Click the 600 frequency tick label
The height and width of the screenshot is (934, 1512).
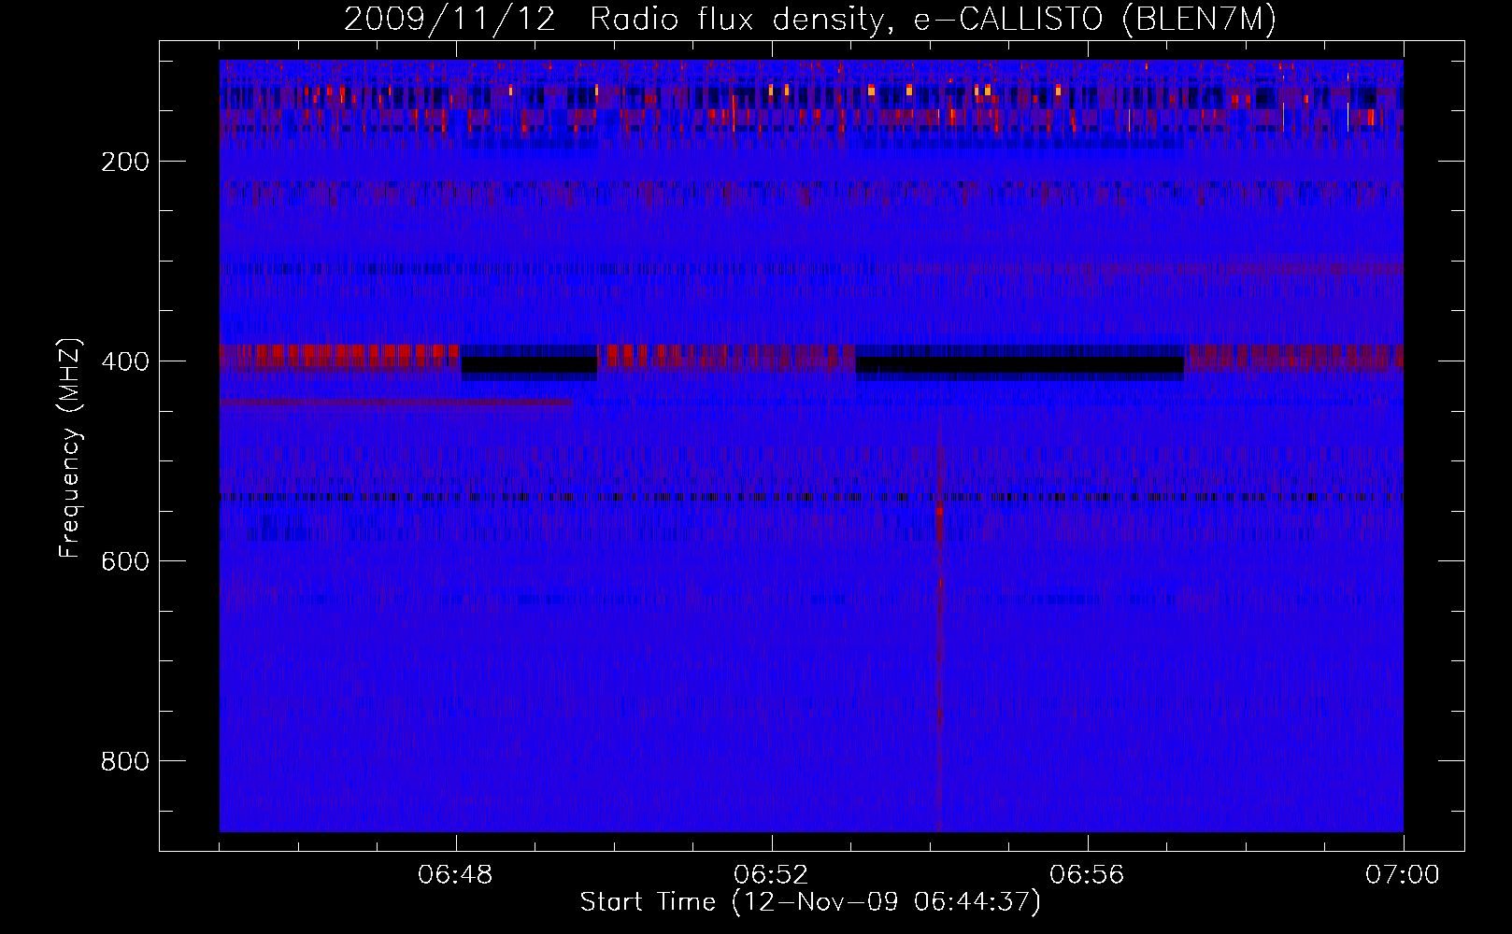click(125, 561)
